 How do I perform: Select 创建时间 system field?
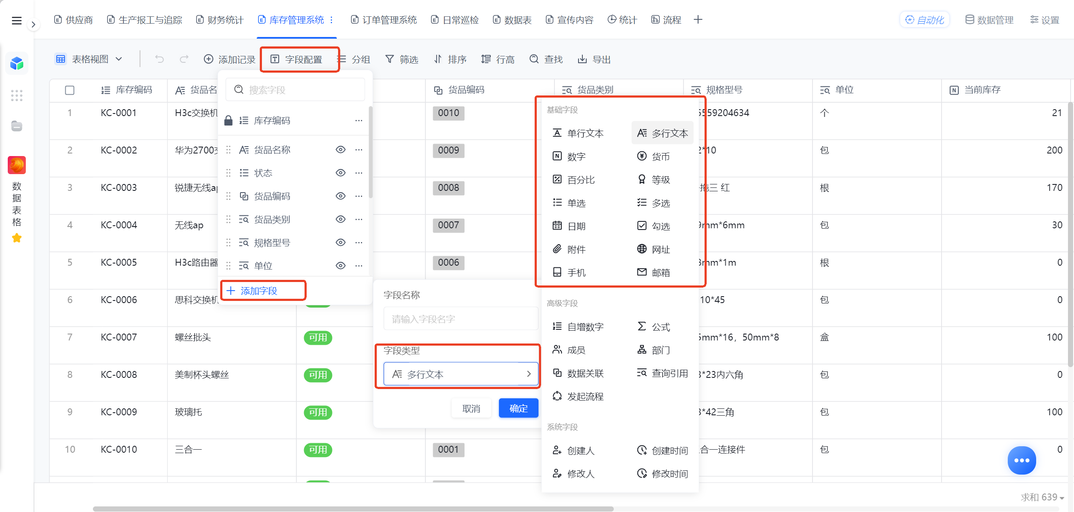(x=662, y=451)
